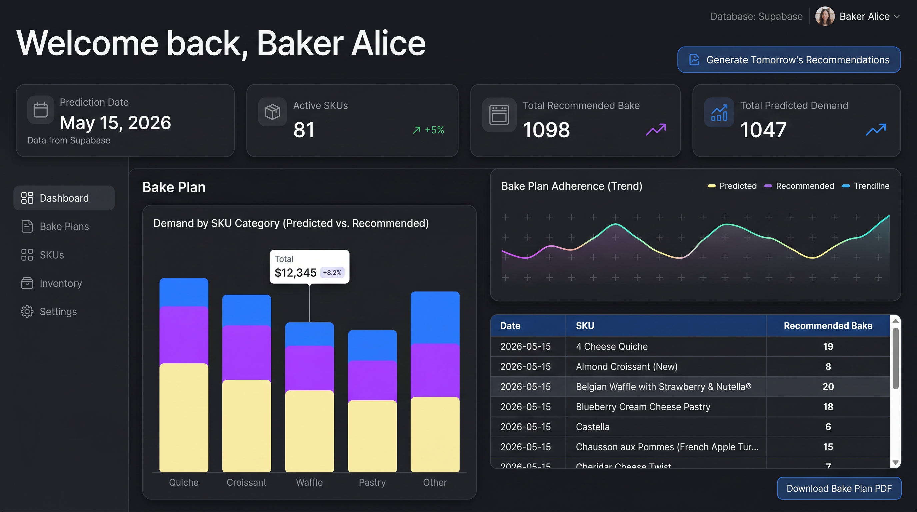Viewport: 917px width, 512px height.
Task: Click the table scrollbar down arrow
Action: [x=895, y=463]
